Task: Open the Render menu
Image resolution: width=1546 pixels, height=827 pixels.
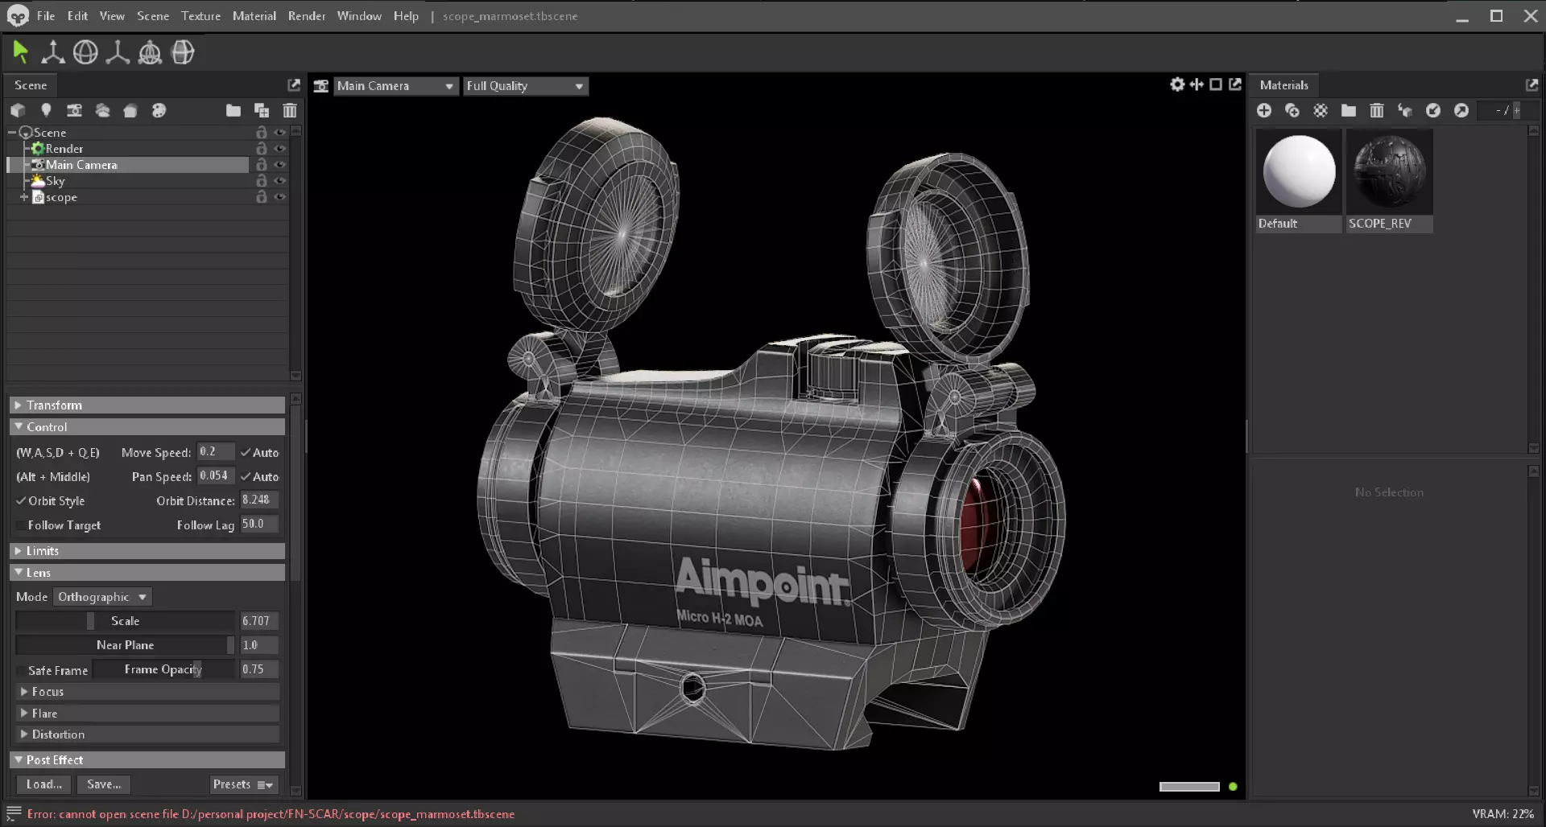Action: (307, 16)
